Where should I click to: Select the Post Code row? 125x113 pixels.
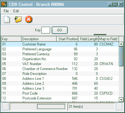(60, 93)
